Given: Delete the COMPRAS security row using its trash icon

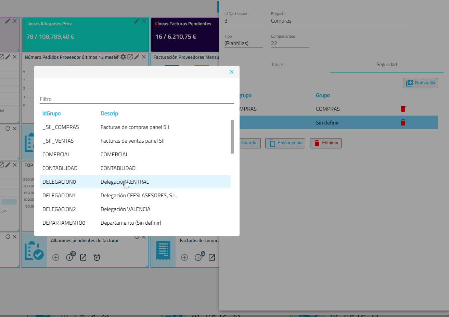Looking at the screenshot, I should 403,109.
